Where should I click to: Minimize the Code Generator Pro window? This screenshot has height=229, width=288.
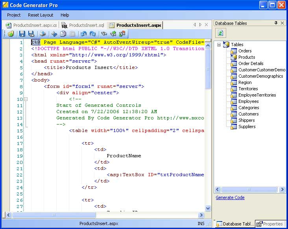tap(263, 5)
